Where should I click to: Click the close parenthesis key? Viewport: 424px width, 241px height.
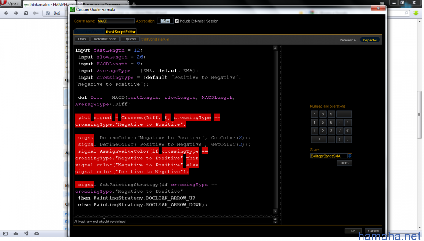tap(348, 139)
